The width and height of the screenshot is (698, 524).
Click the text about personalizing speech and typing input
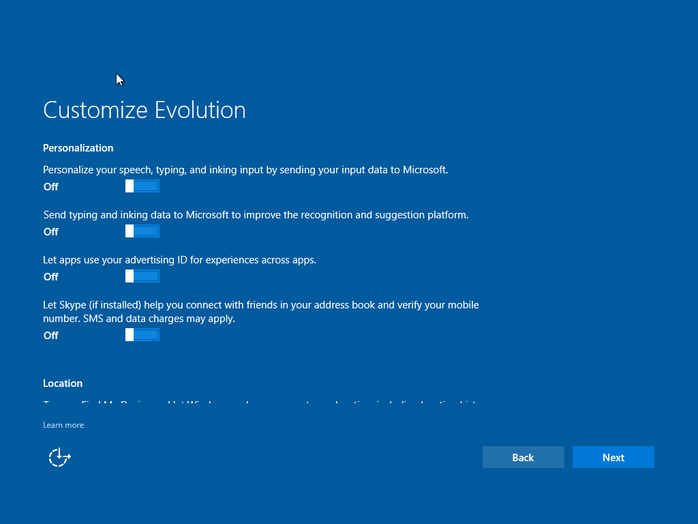pyautogui.click(x=245, y=170)
